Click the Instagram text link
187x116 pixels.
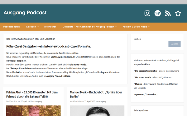[103, 72]
